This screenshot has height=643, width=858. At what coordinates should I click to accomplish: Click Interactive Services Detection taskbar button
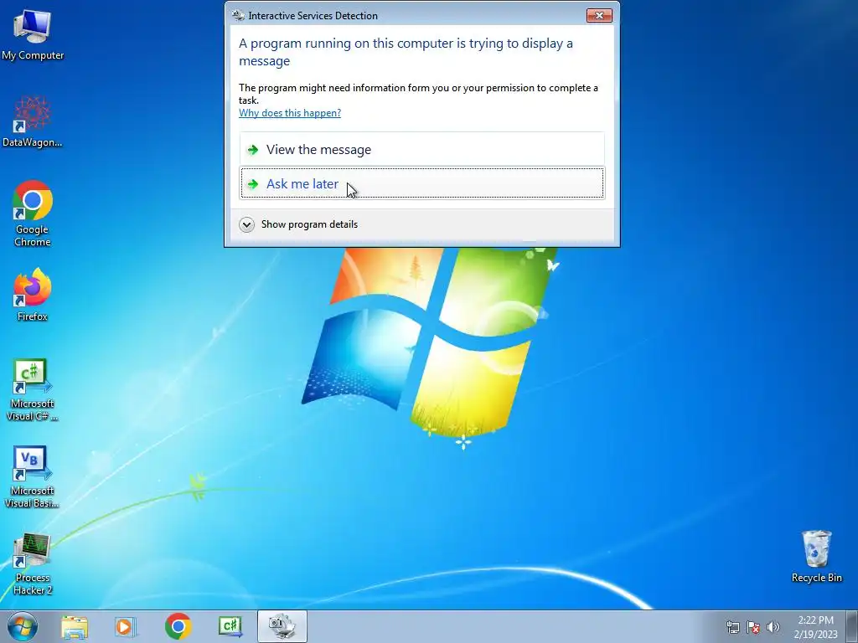pyautogui.click(x=282, y=626)
